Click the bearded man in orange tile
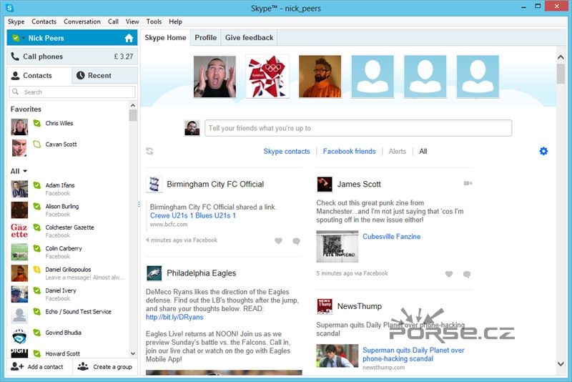Image resolution: width=572 pixels, height=382 pixels. [x=320, y=77]
